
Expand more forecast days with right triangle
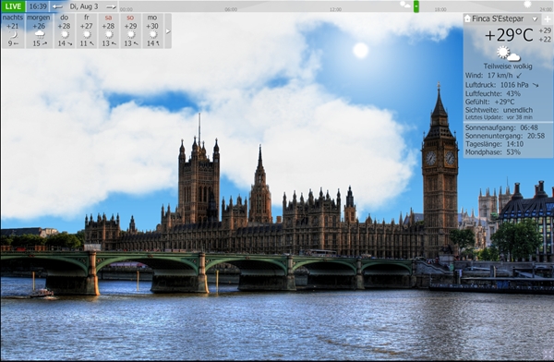pyautogui.click(x=168, y=31)
